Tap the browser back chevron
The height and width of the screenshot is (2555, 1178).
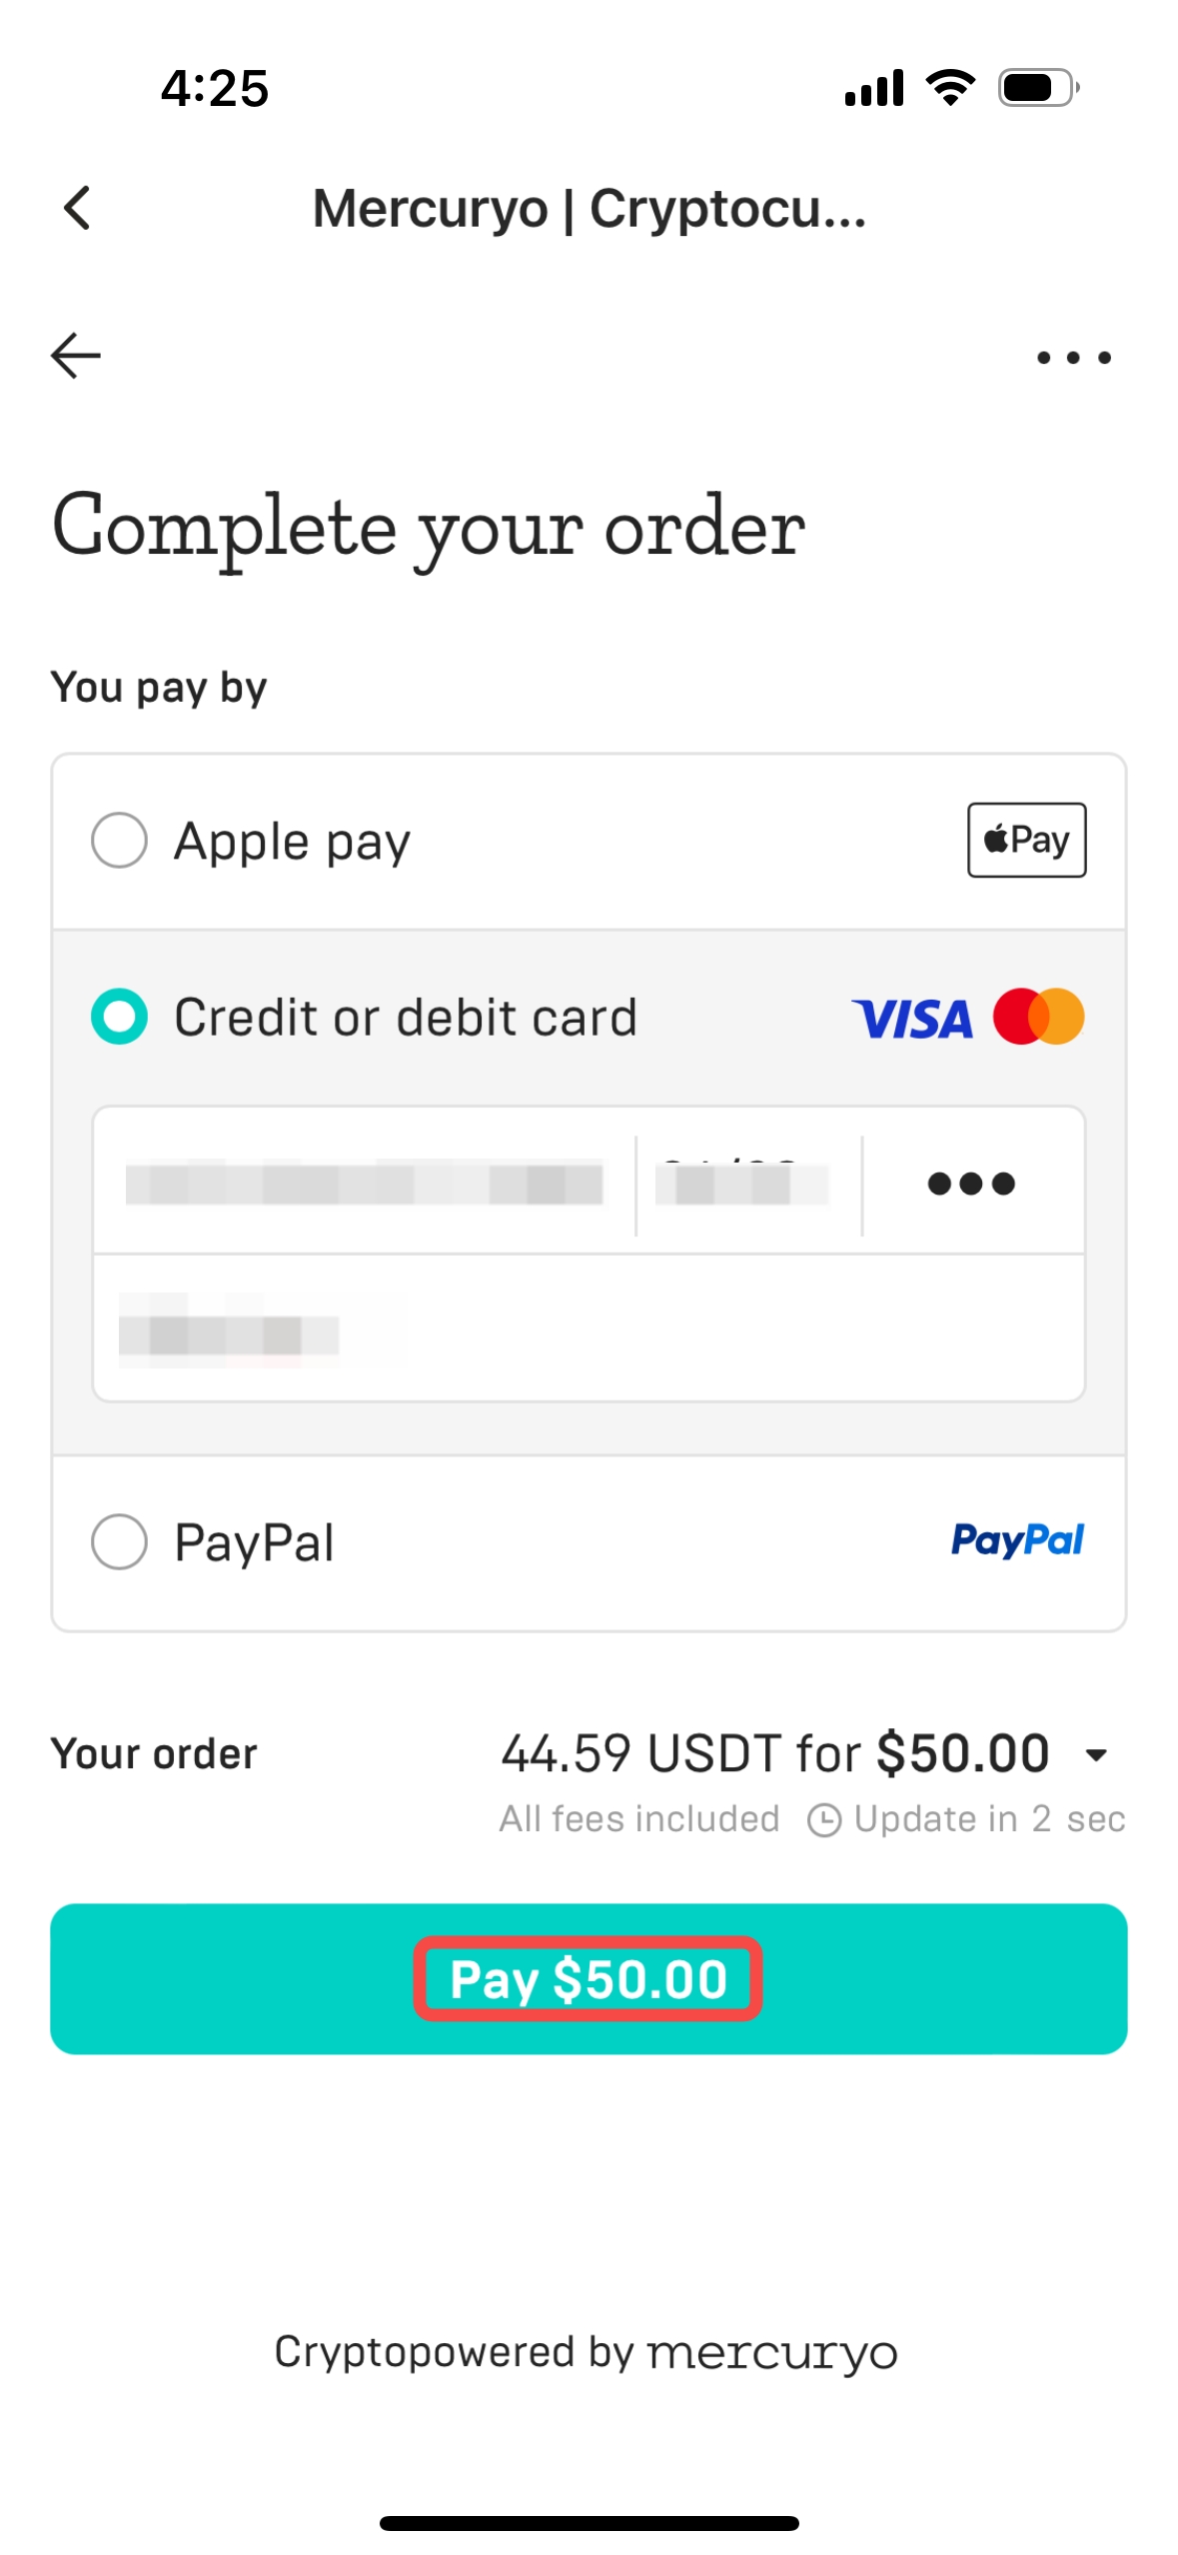[77, 208]
